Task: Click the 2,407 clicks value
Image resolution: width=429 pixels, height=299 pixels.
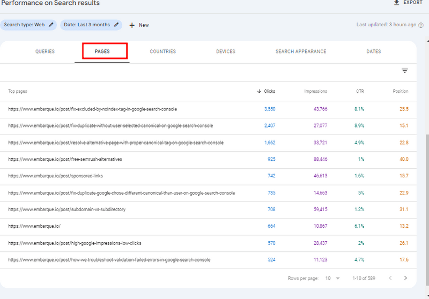Action: (x=270, y=126)
